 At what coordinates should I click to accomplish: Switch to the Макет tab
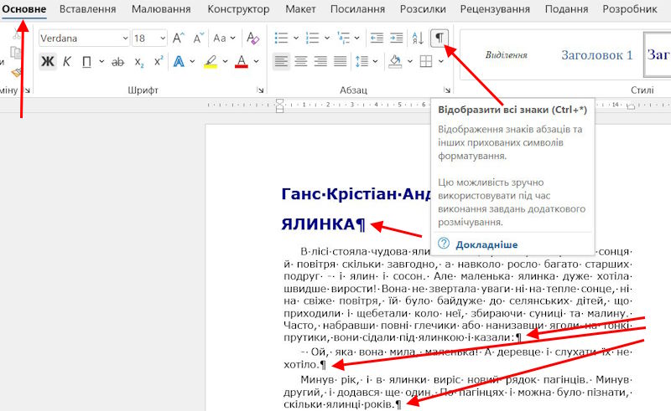coord(300,9)
